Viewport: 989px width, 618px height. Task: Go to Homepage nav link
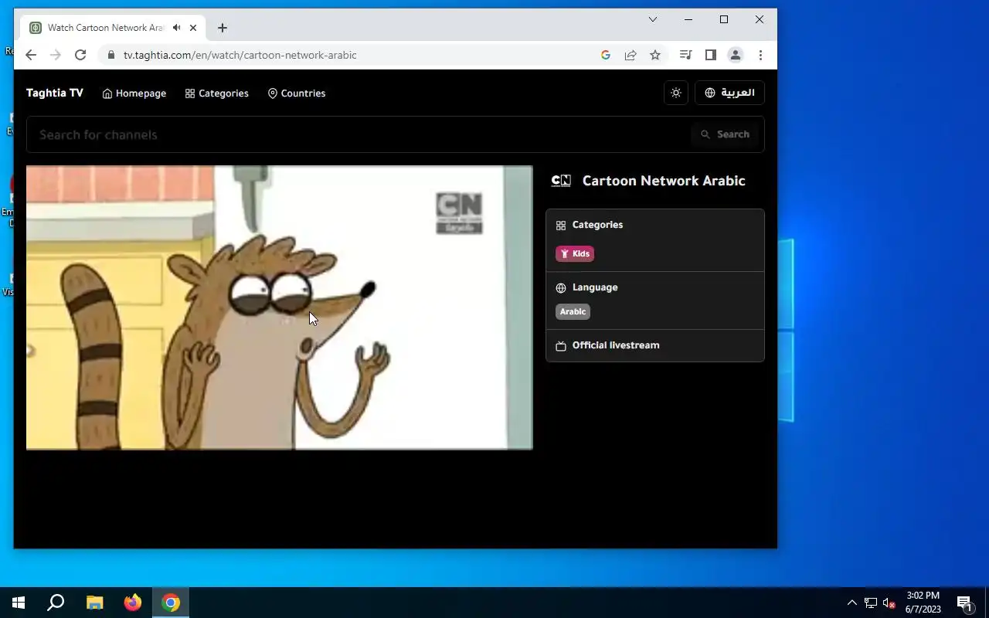click(134, 93)
